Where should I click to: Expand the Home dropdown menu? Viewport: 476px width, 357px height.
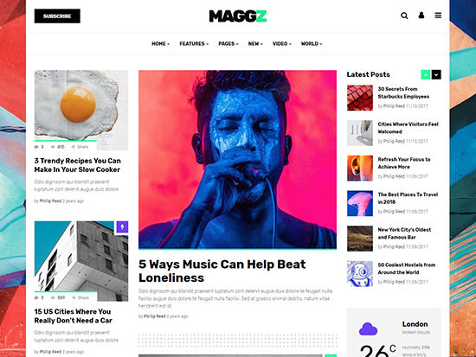(x=161, y=44)
